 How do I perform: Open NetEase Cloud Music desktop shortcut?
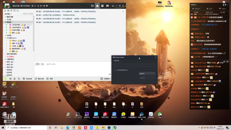tap(105, 115)
